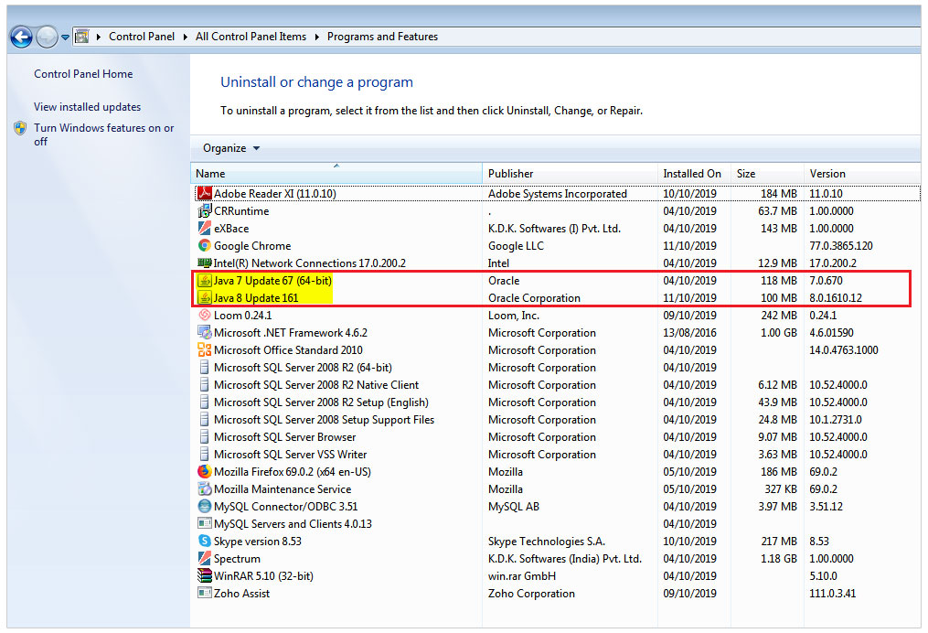Select SQL Server 2008 R2 Native Client icon

(x=204, y=385)
